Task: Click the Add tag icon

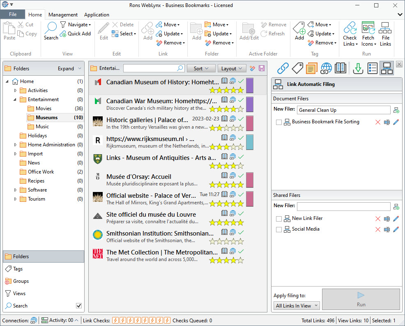Action: coord(299,28)
